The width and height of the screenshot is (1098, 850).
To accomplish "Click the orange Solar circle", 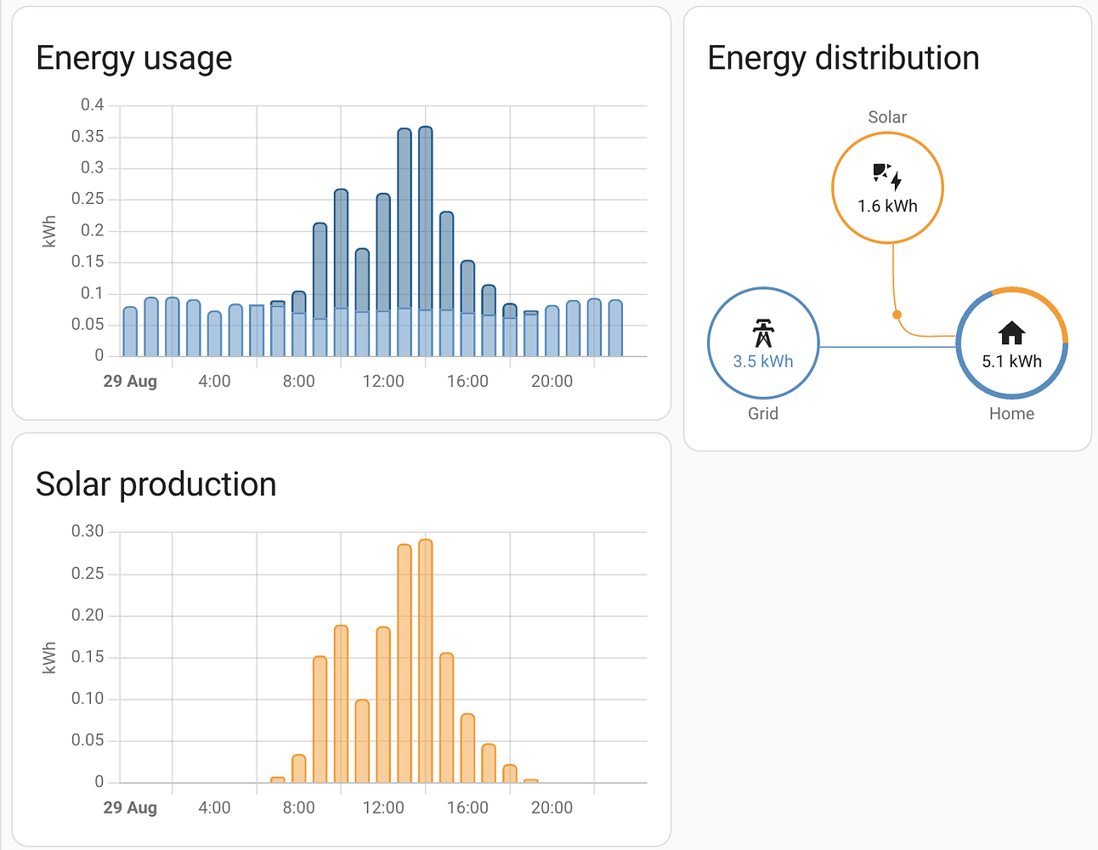I will pyautogui.click(x=887, y=186).
